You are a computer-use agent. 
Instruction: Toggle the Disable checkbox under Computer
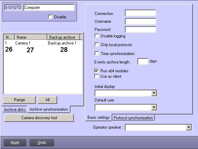click(x=50, y=17)
